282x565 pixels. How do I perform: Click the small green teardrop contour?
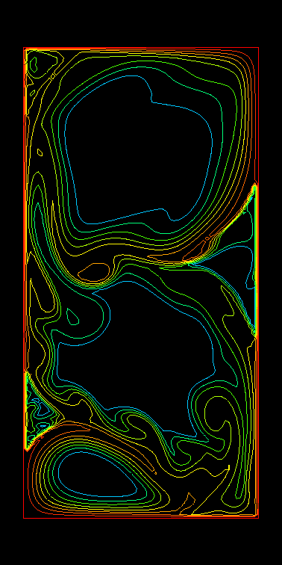click(72, 316)
